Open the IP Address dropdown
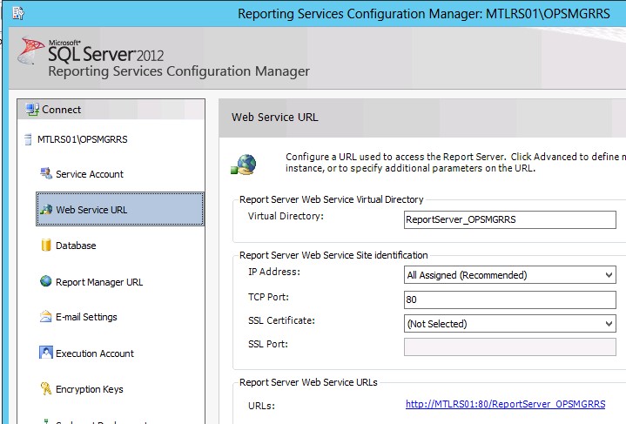Screen dimensions: 626x424 [x=510, y=275]
